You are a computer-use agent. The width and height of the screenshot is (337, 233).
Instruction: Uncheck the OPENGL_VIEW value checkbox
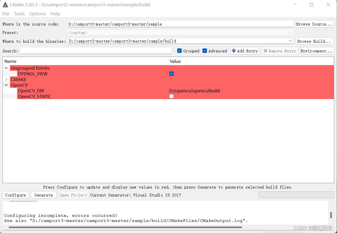(171, 74)
